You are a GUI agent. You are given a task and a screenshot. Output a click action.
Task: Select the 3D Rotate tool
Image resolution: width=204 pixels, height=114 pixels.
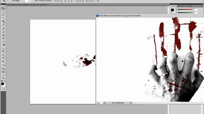coord(3,68)
